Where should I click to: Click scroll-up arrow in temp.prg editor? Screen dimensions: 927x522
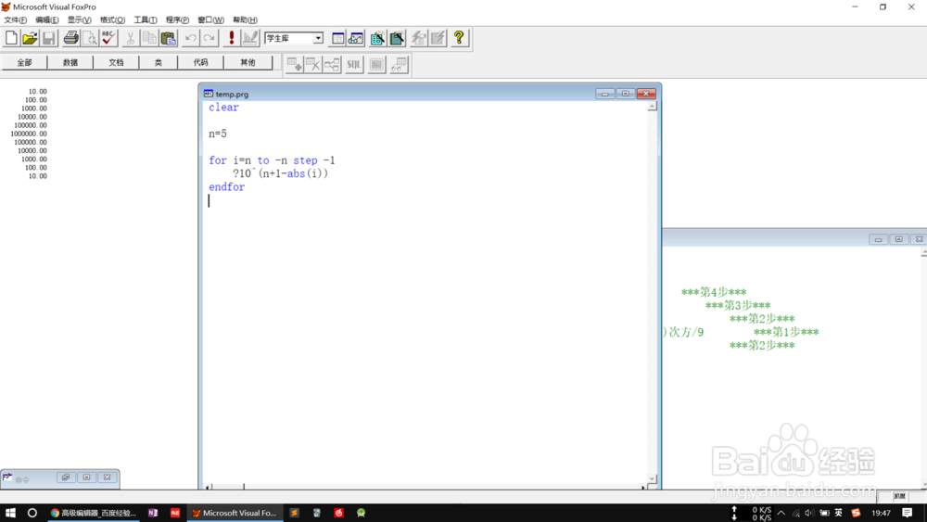[652, 107]
